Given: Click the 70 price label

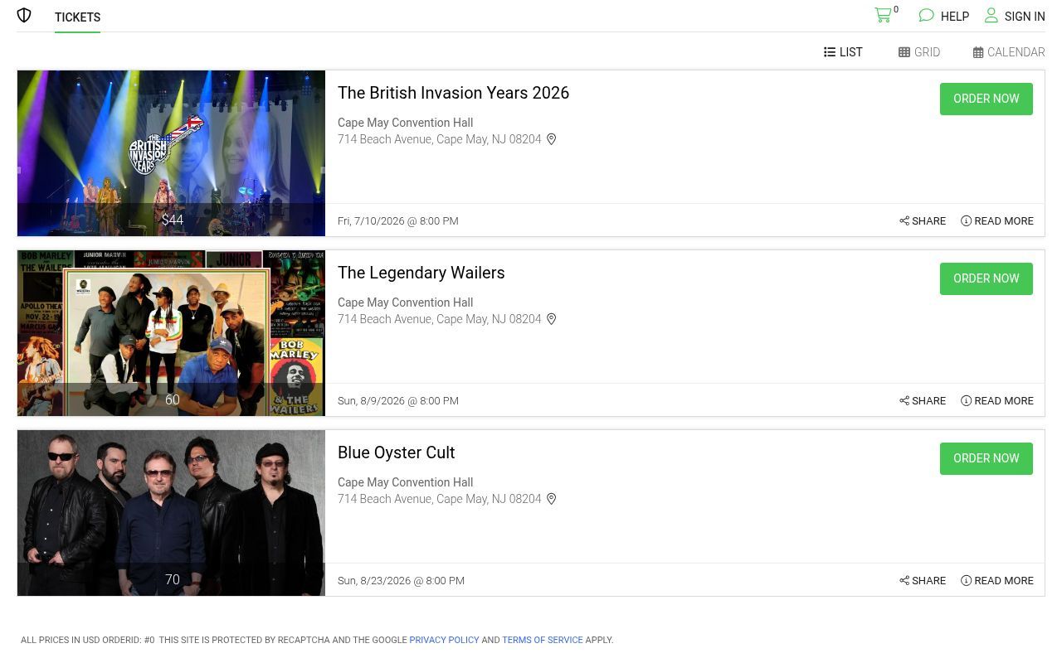Looking at the screenshot, I should pos(173,579).
